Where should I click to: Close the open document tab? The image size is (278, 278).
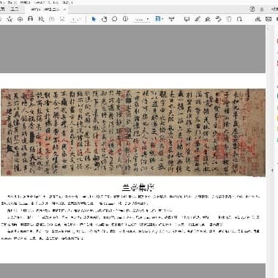pyautogui.click(x=65, y=10)
